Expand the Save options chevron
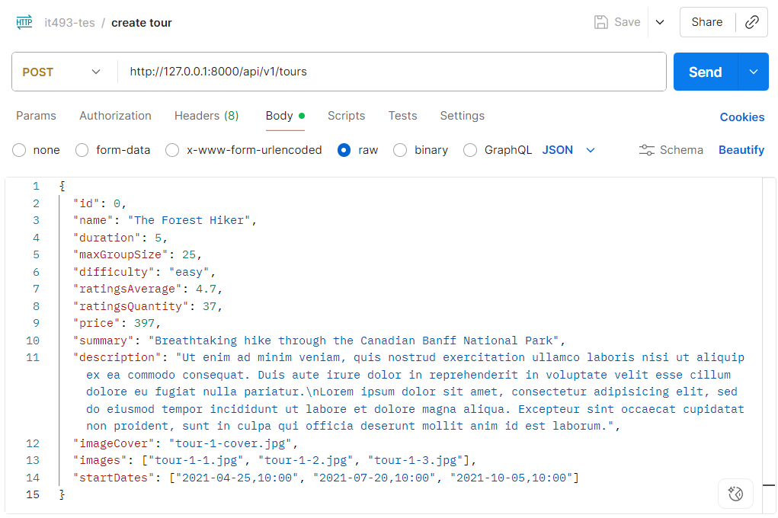 (660, 22)
